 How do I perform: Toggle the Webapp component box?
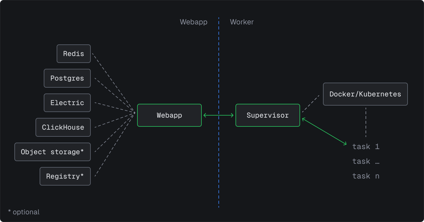click(169, 115)
